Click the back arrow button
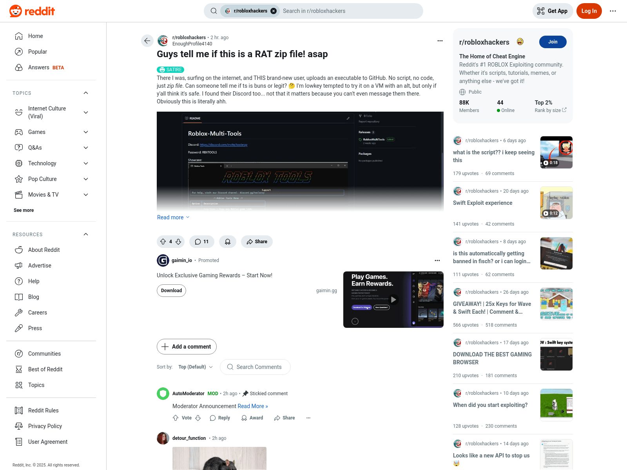The width and height of the screenshot is (627, 470). point(147,41)
